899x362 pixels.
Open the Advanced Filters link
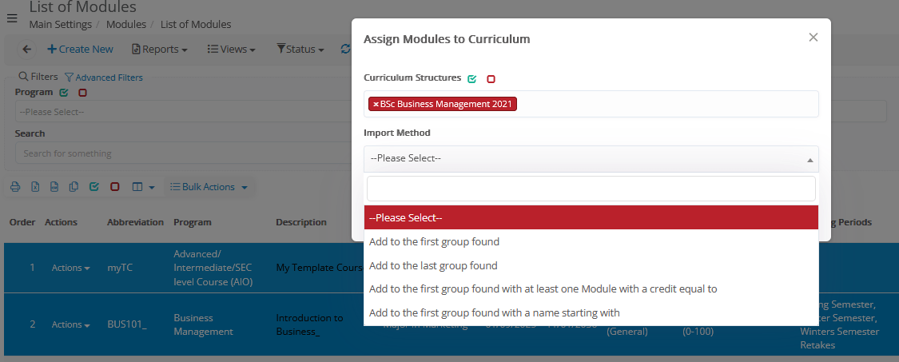(x=104, y=78)
